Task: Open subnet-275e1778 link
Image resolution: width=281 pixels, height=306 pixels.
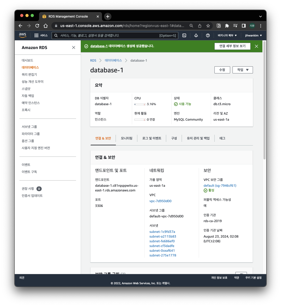Action: tap(163, 255)
